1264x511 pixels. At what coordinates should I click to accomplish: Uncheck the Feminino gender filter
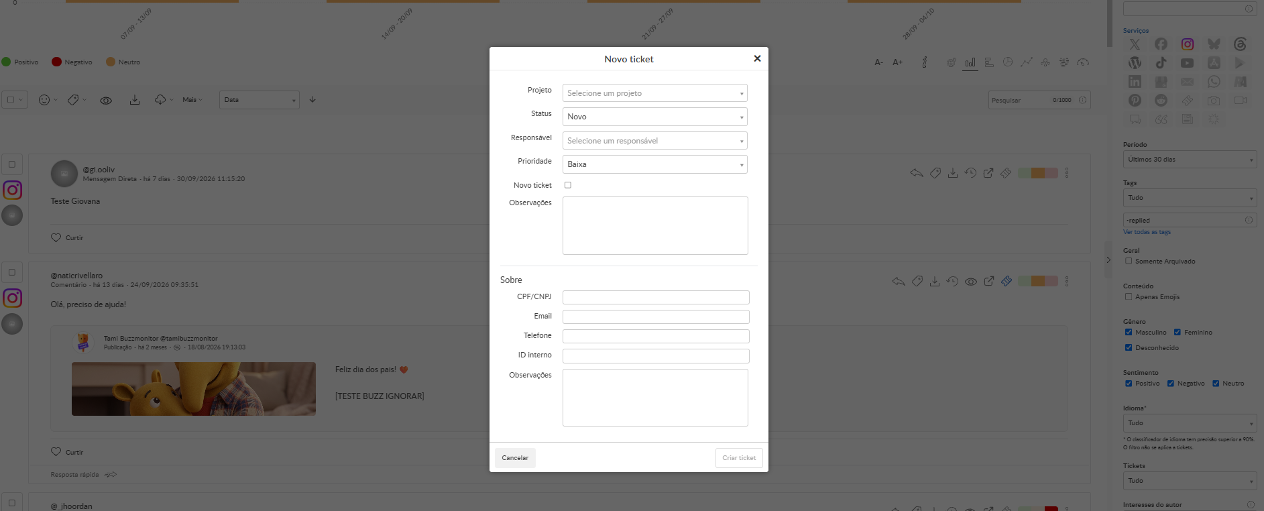click(1177, 333)
